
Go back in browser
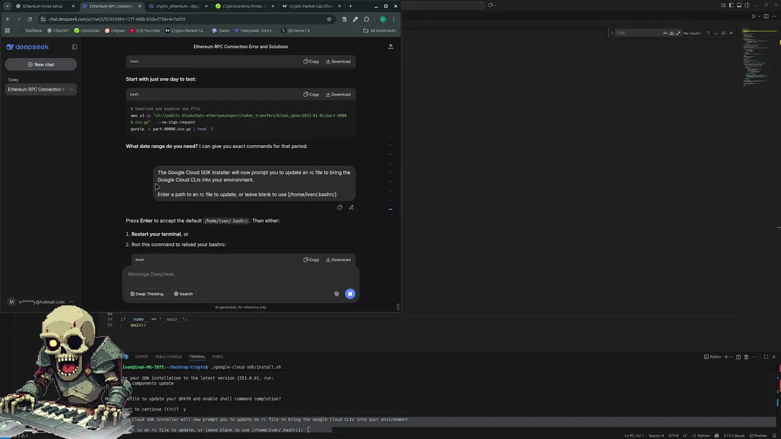[7, 19]
